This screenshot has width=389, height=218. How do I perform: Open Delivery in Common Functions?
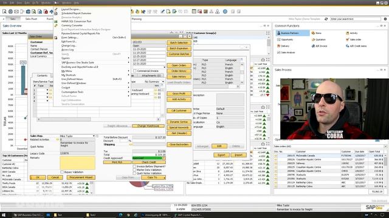click(x=283, y=46)
